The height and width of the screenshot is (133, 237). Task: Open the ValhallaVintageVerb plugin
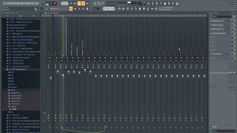(x=219, y=33)
